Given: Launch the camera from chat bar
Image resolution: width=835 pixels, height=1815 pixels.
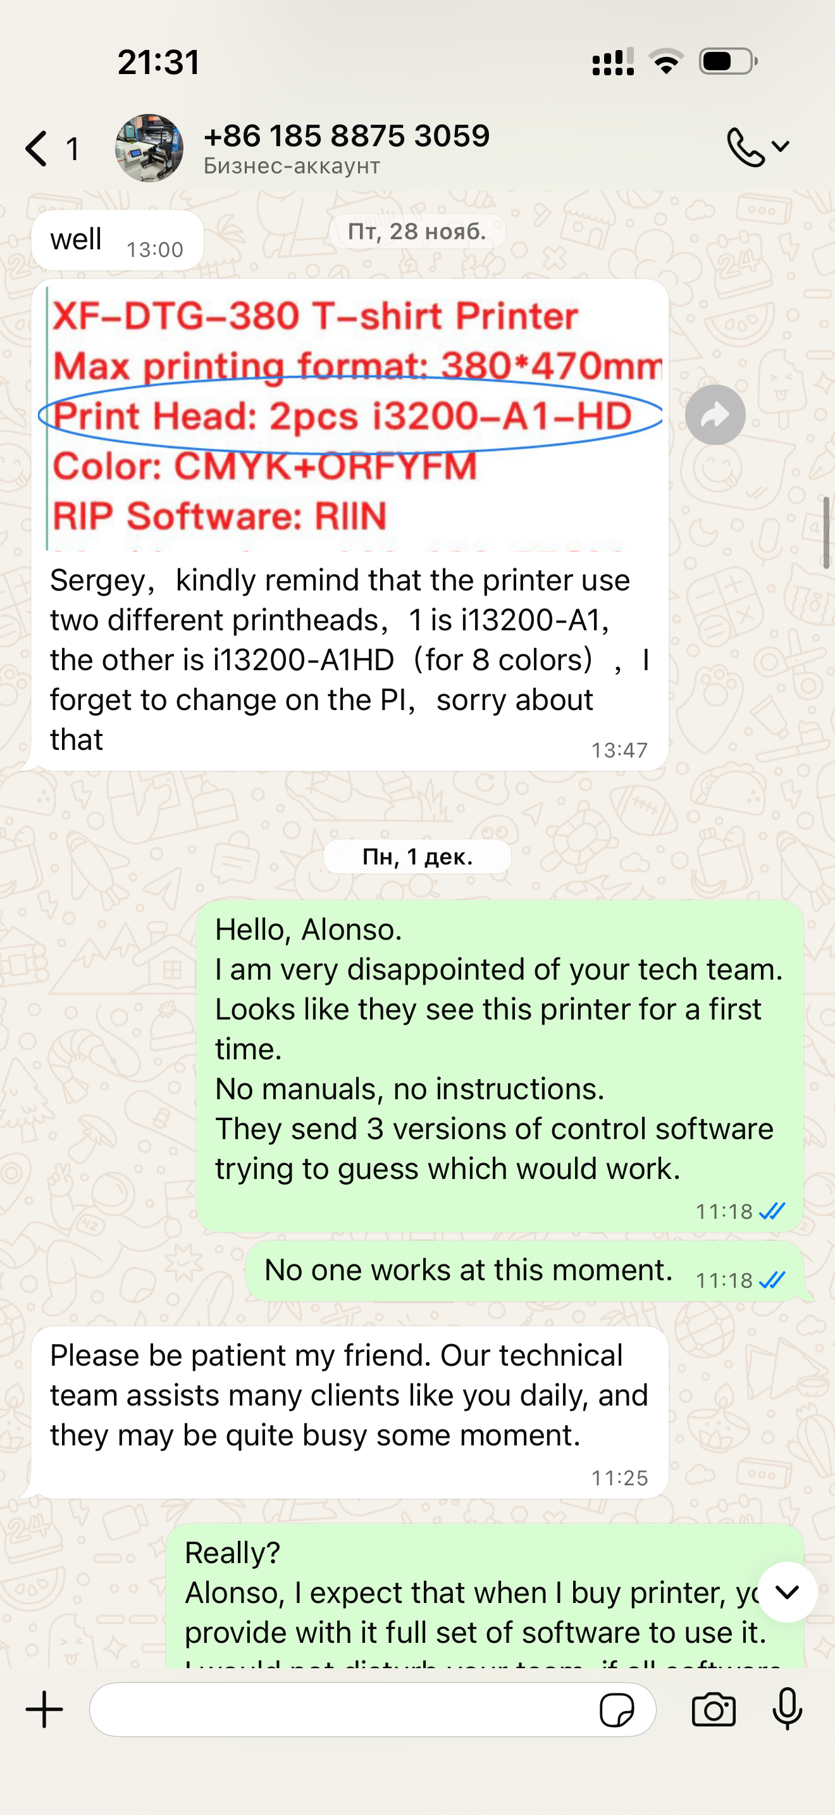Looking at the screenshot, I should 713,1710.
